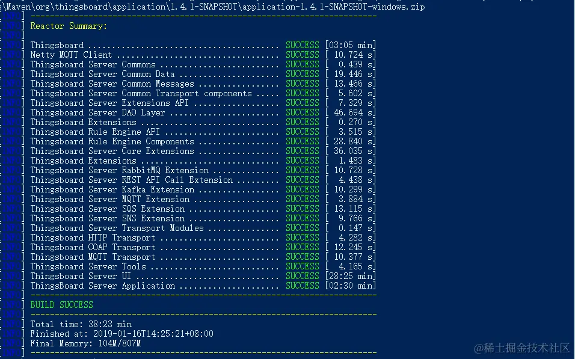Click the 'Total time: 38:23 min' line
This screenshot has height=359, width=575.
pyautogui.click(x=81, y=324)
